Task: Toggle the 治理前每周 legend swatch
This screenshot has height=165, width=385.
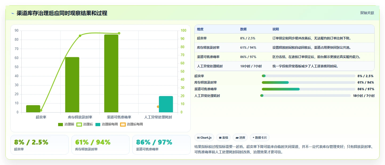Action: click(x=98, y=124)
